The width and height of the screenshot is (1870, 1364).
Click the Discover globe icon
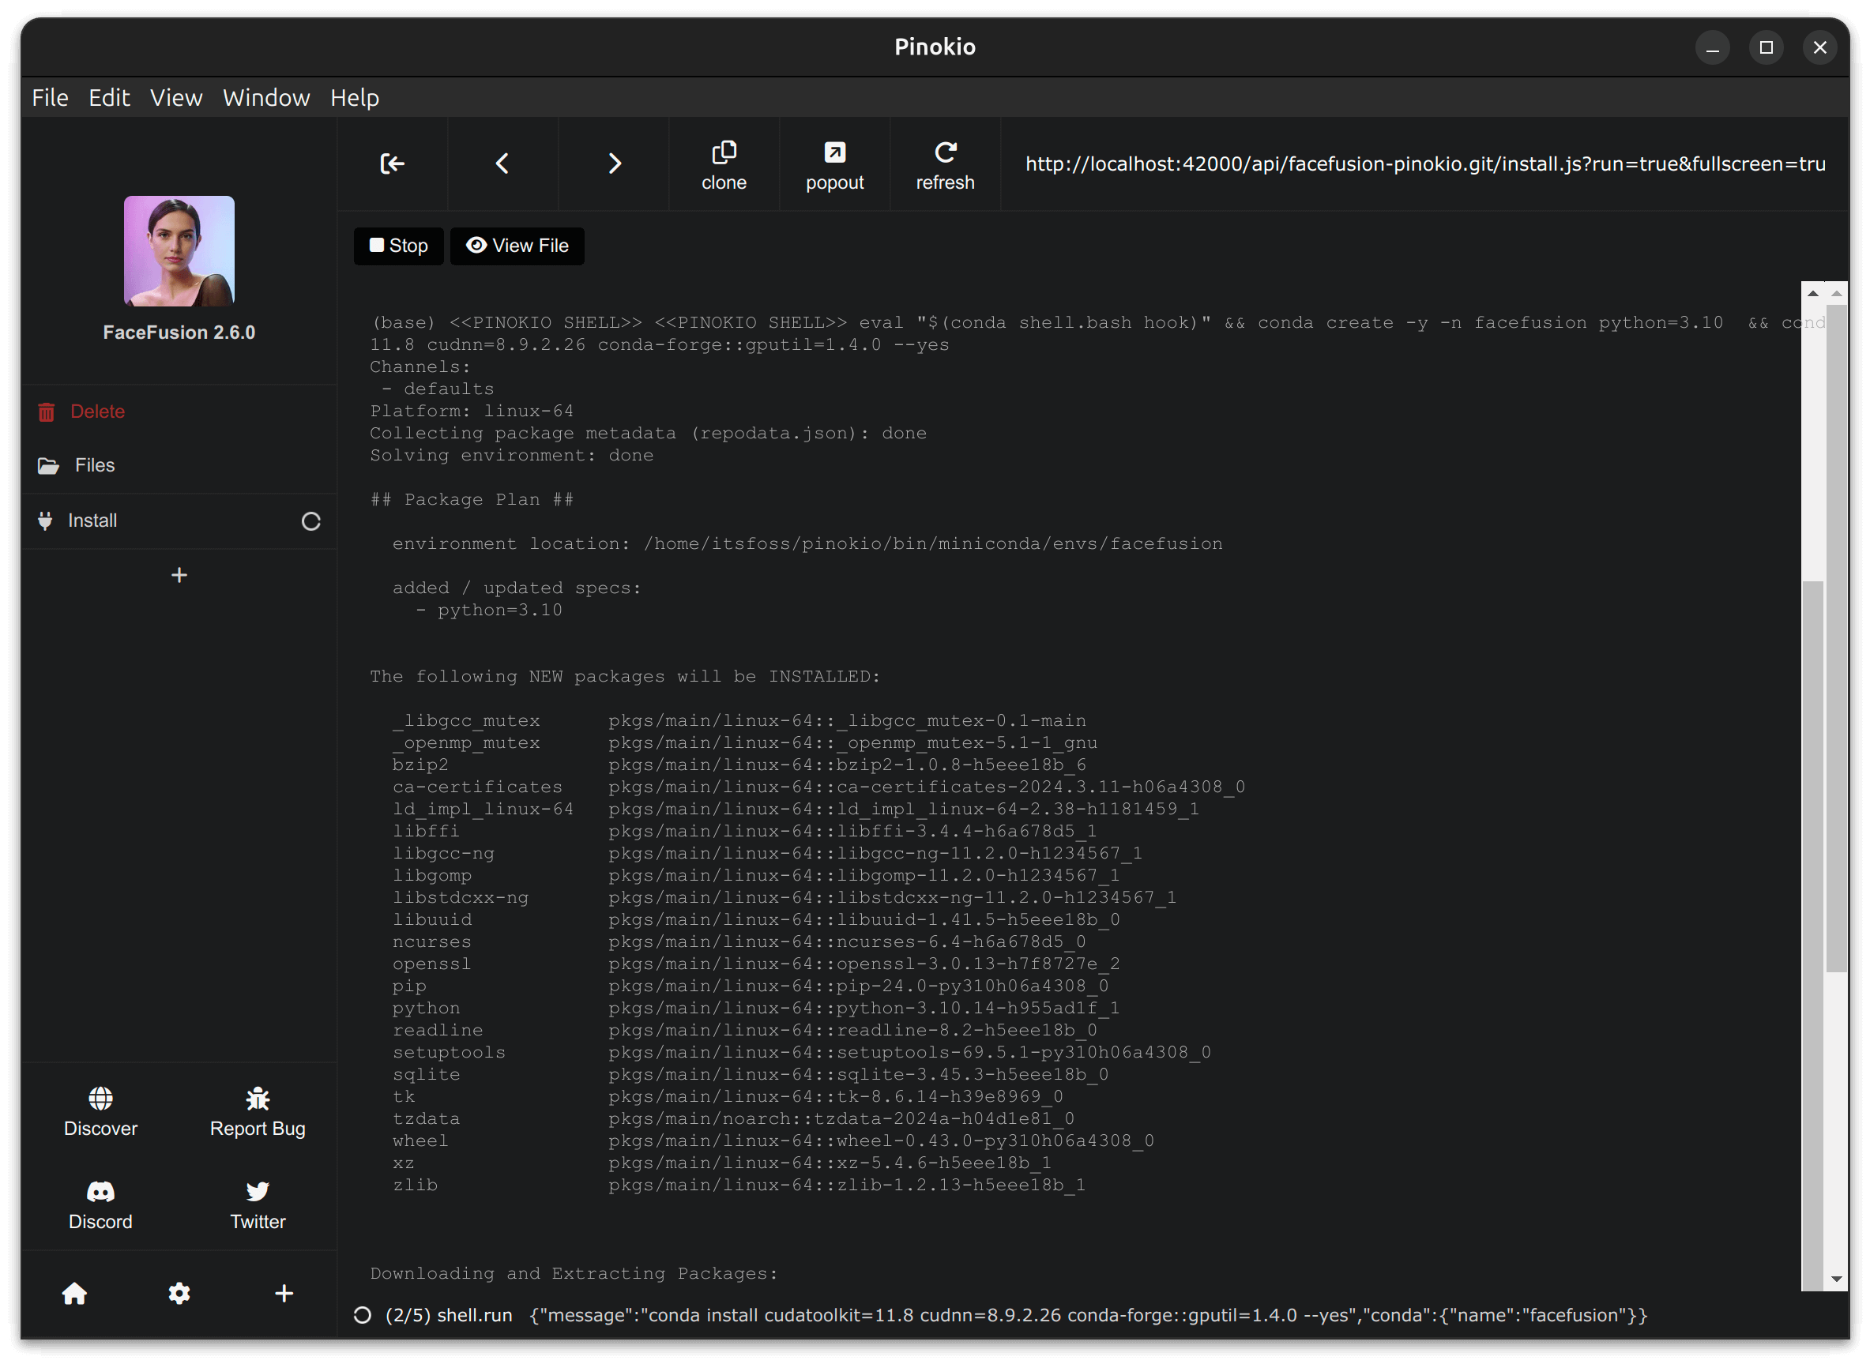click(x=100, y=1099)
